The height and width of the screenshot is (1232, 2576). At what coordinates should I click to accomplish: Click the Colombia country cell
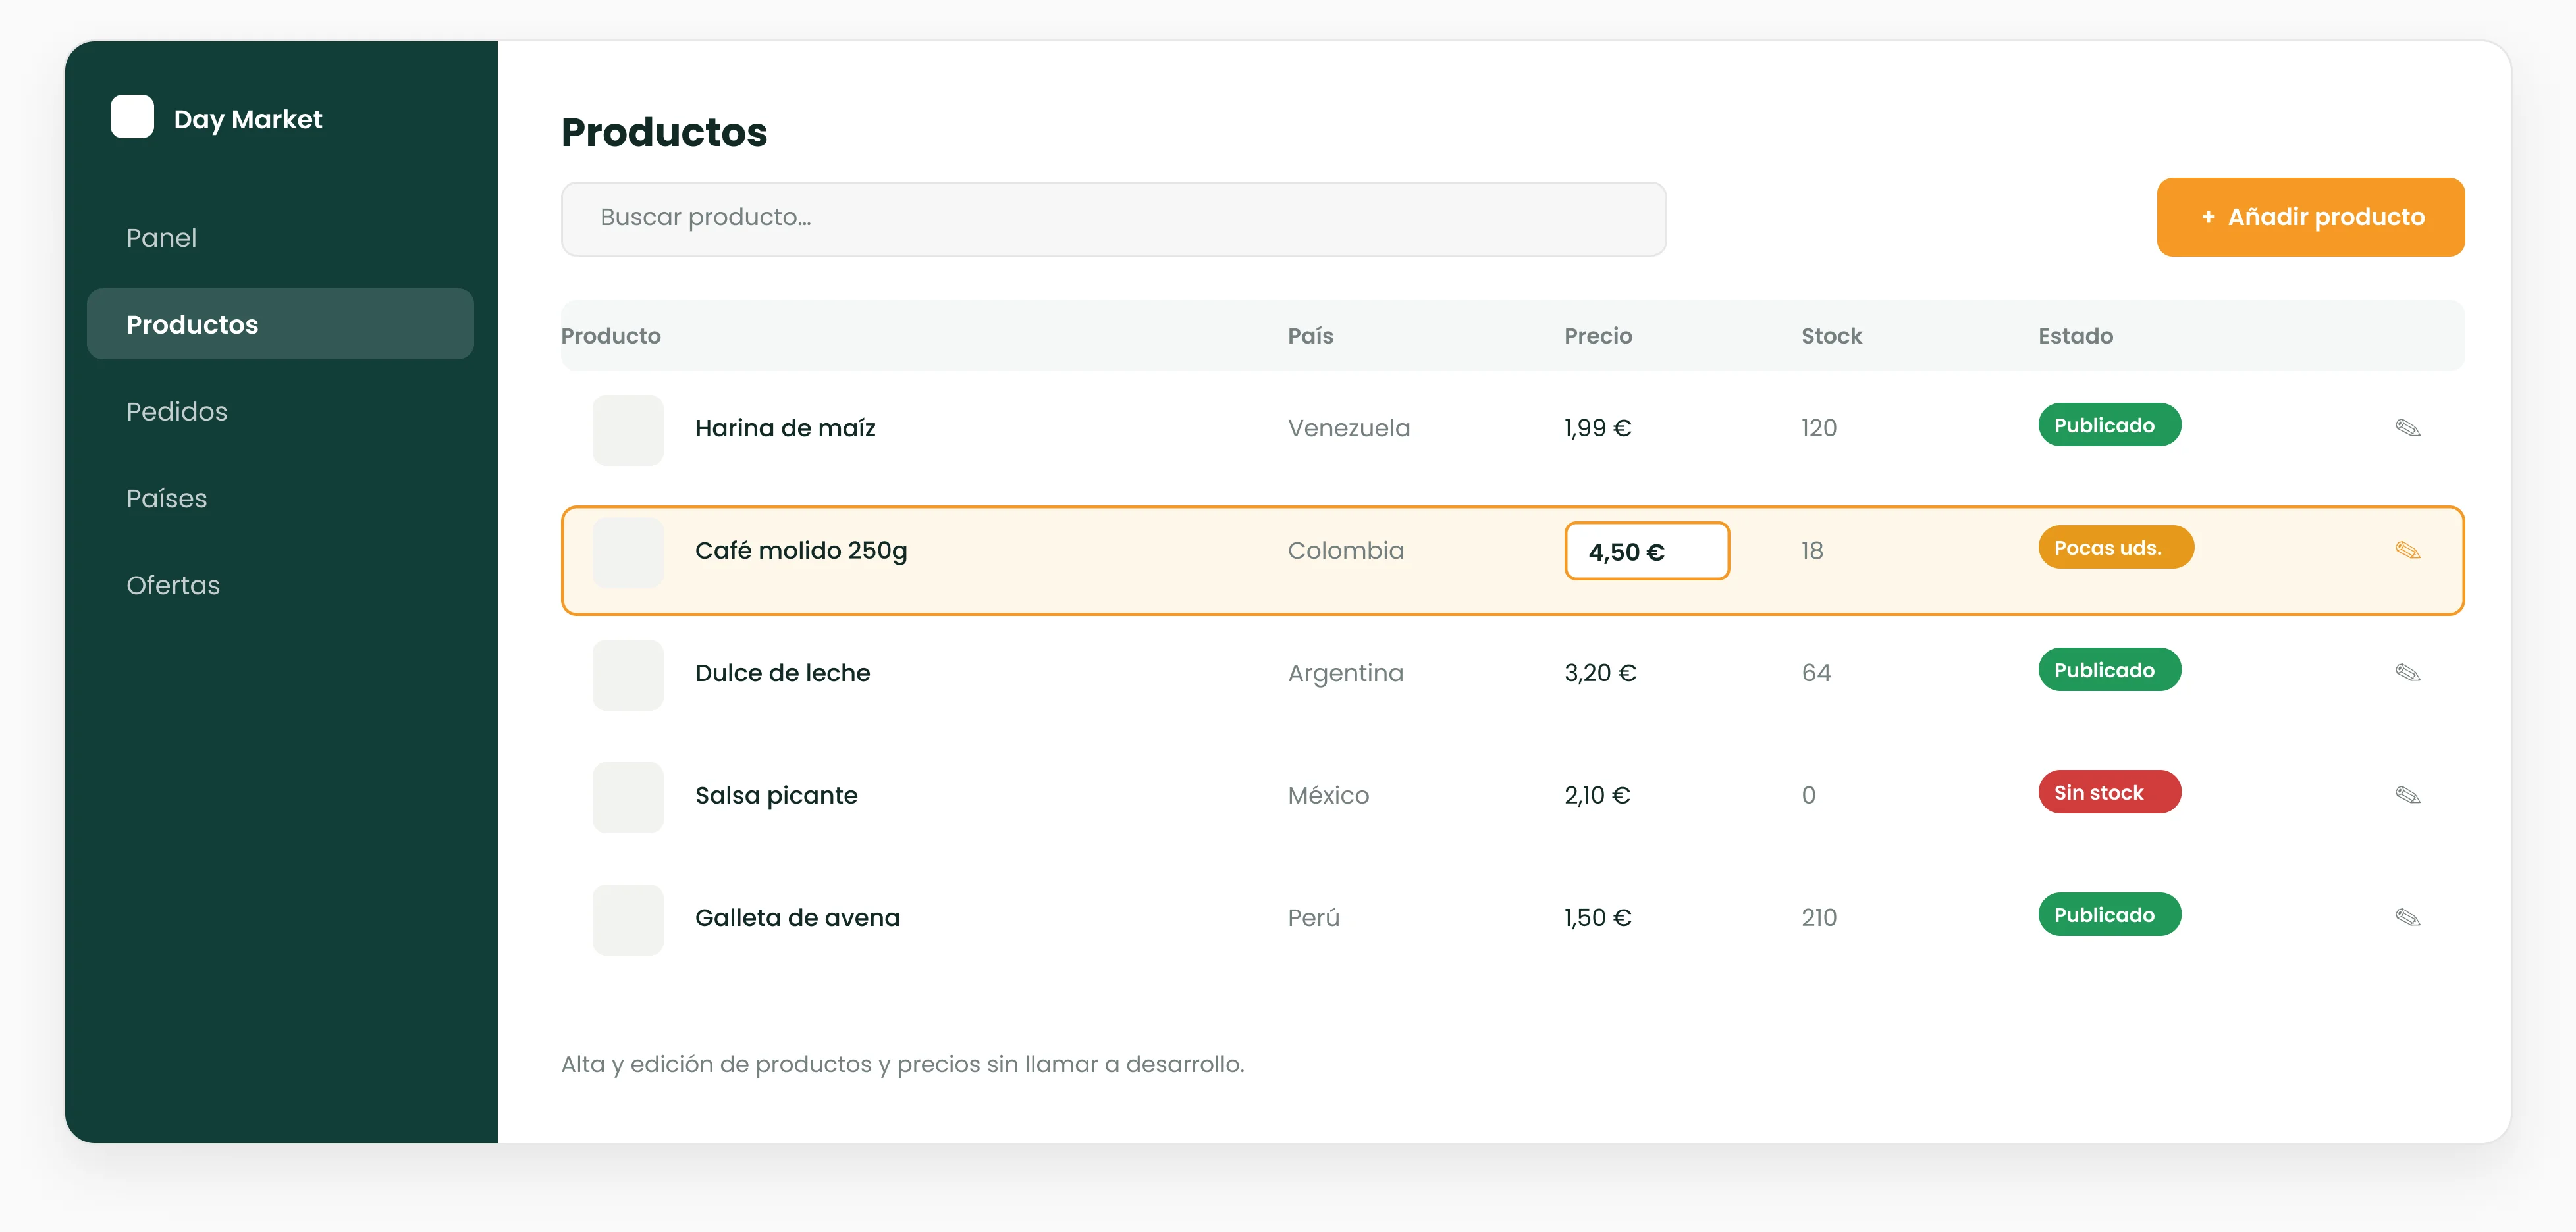pos(1345,551)
